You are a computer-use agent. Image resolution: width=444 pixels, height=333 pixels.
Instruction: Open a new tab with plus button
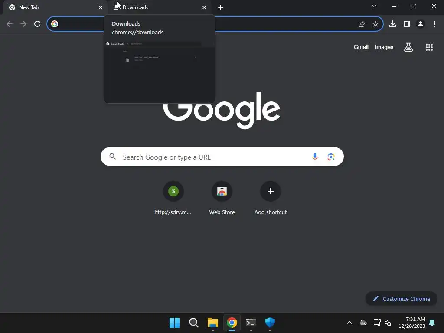point(221,7)
